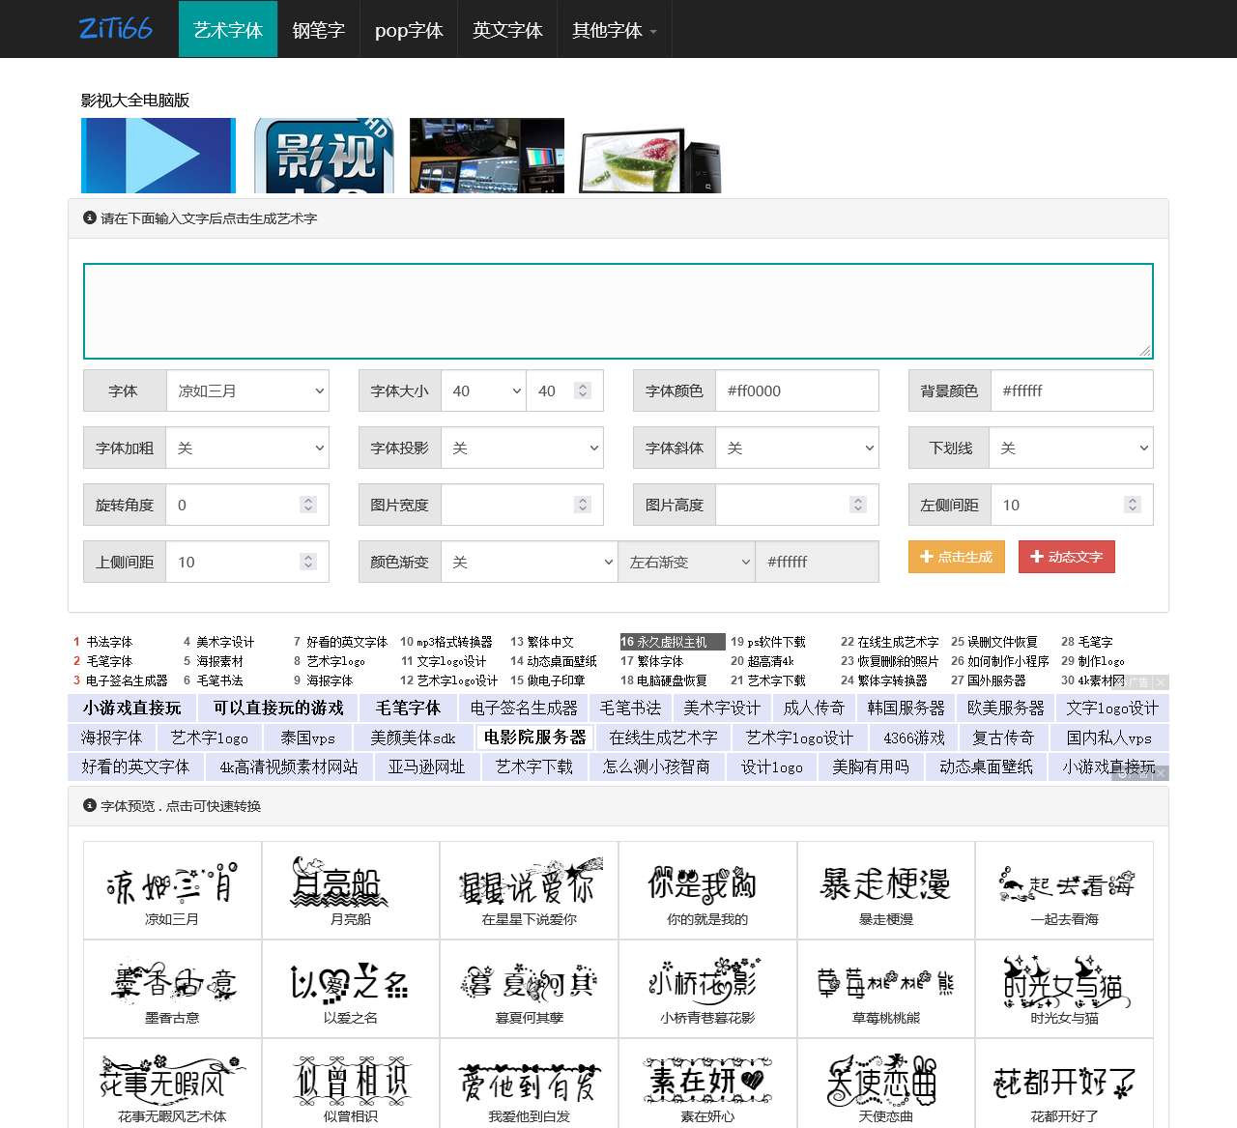1237x1128 pixels.
Task: Click the ZiTi66 logo
Action: [116, 28]
